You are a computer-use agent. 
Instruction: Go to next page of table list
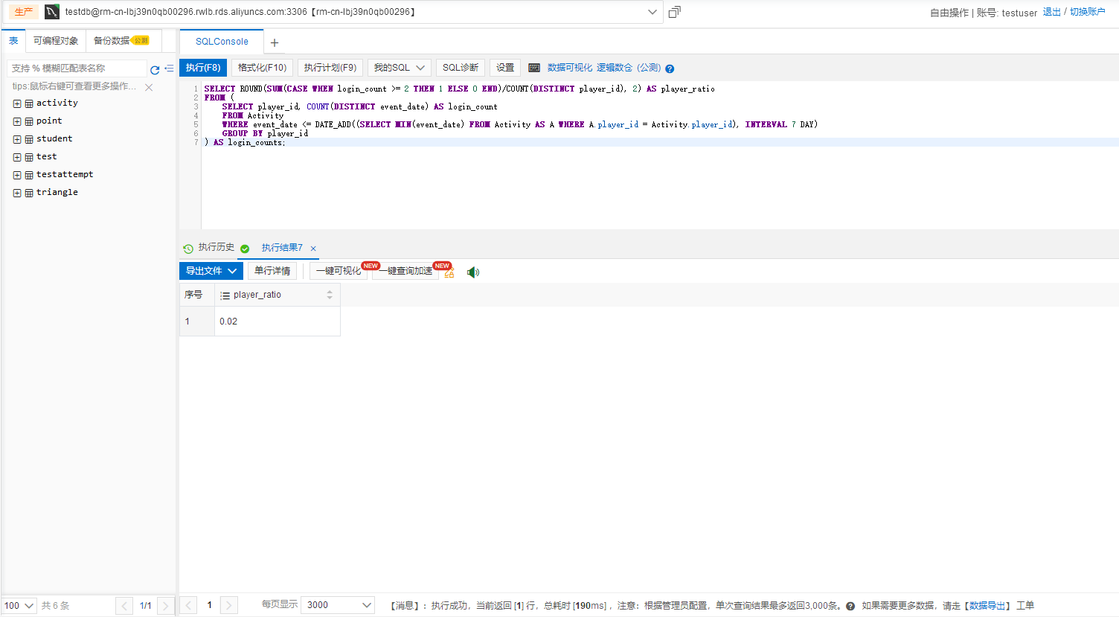166,606
